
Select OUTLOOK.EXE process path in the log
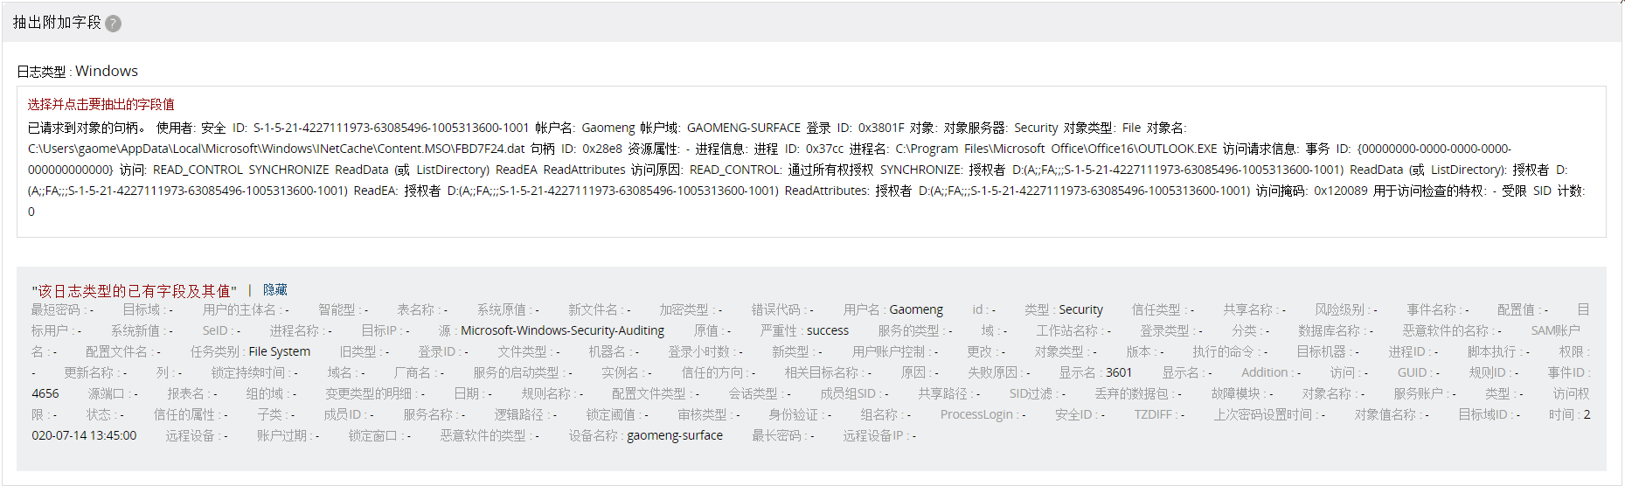[1056, 149]
